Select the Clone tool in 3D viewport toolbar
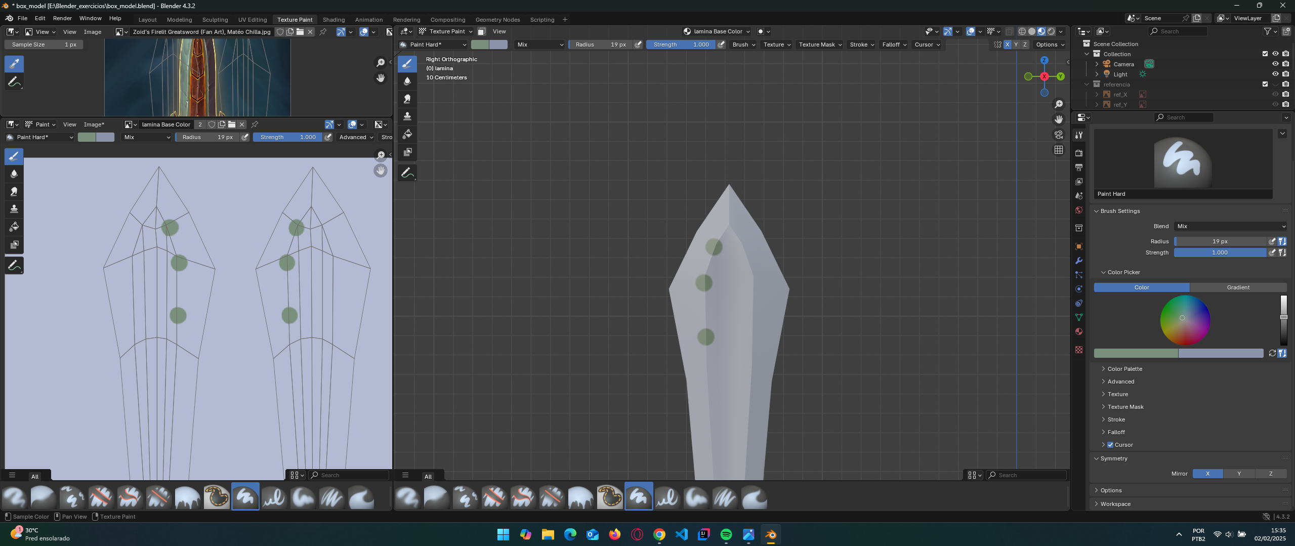 click(x=407, y=116)
